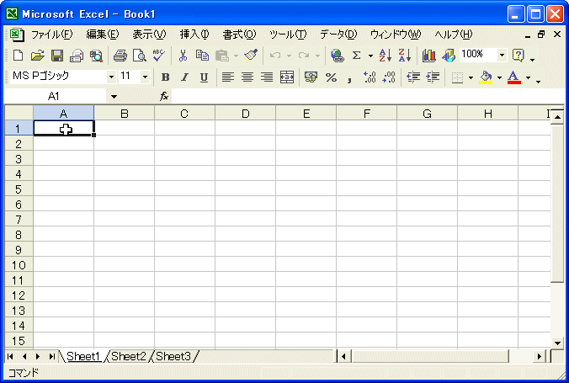Apply currency style
This screenshot has width=569, height=383.
click(311, 77)
